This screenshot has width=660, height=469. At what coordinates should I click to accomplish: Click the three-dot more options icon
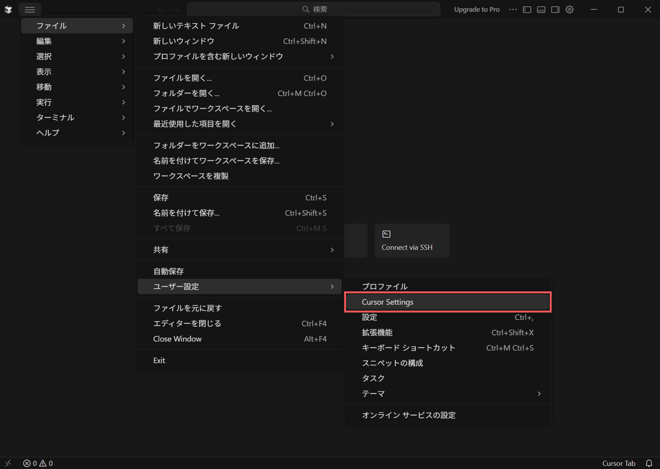[513, 9]
